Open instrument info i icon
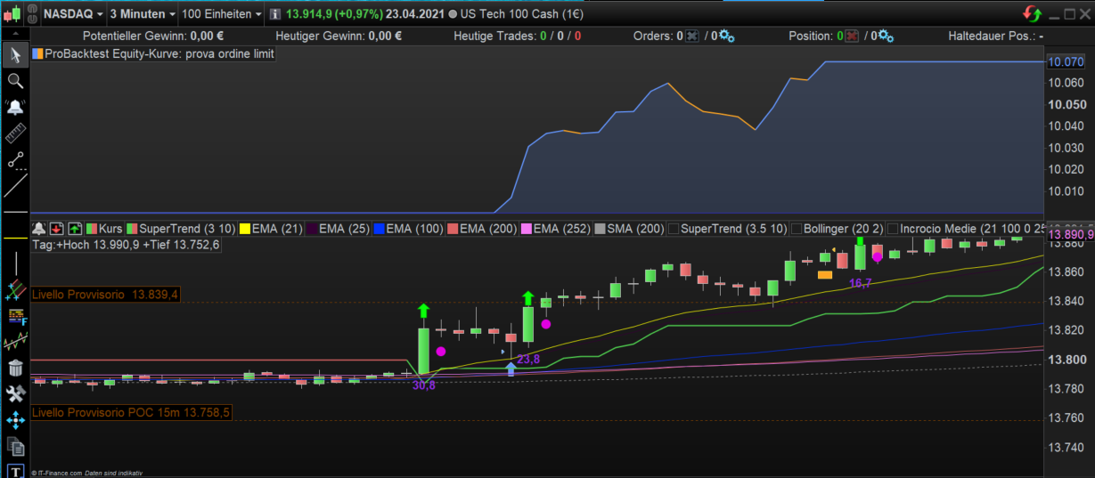This screenshot has width=1095, height=478. click(x=275, y=14)
